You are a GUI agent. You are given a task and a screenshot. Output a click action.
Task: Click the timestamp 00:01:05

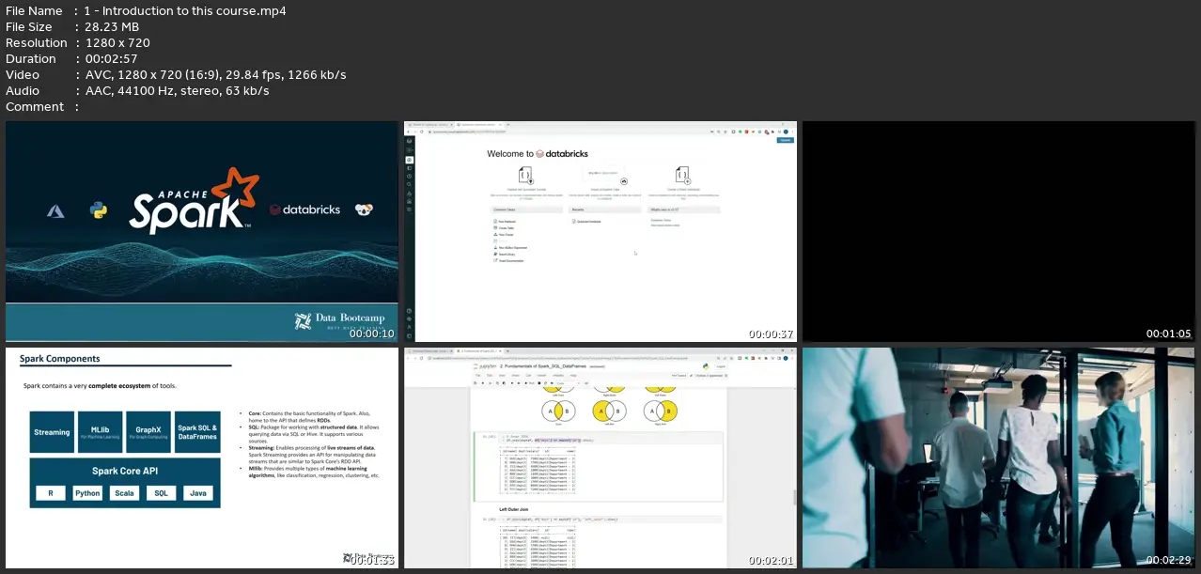coord(1168,334)
